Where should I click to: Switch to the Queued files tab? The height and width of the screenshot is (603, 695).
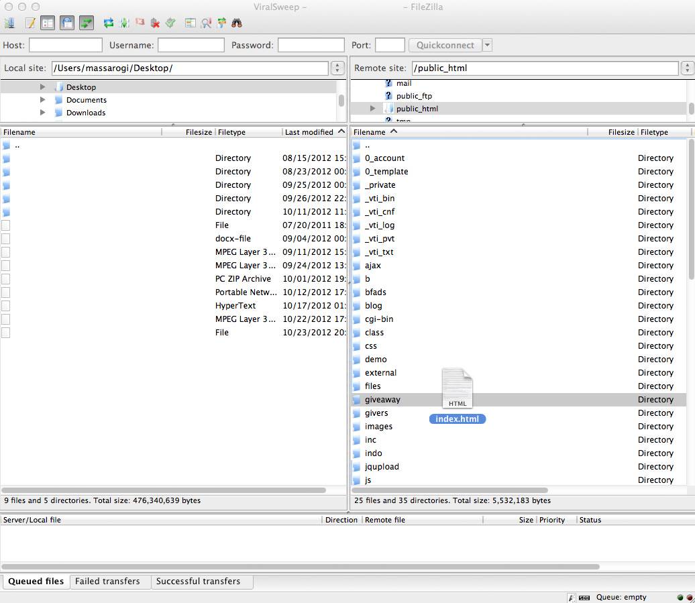pyautogui.click(x=36, y=582)
